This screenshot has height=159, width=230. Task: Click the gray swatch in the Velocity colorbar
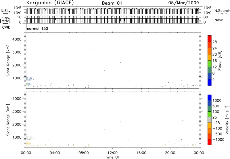(x=210, y=120)
